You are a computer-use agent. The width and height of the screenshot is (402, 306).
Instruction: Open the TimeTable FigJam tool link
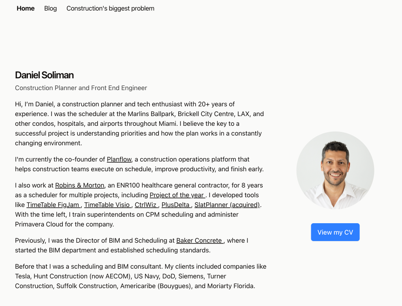pyautogui.click(x=53, y=205)
